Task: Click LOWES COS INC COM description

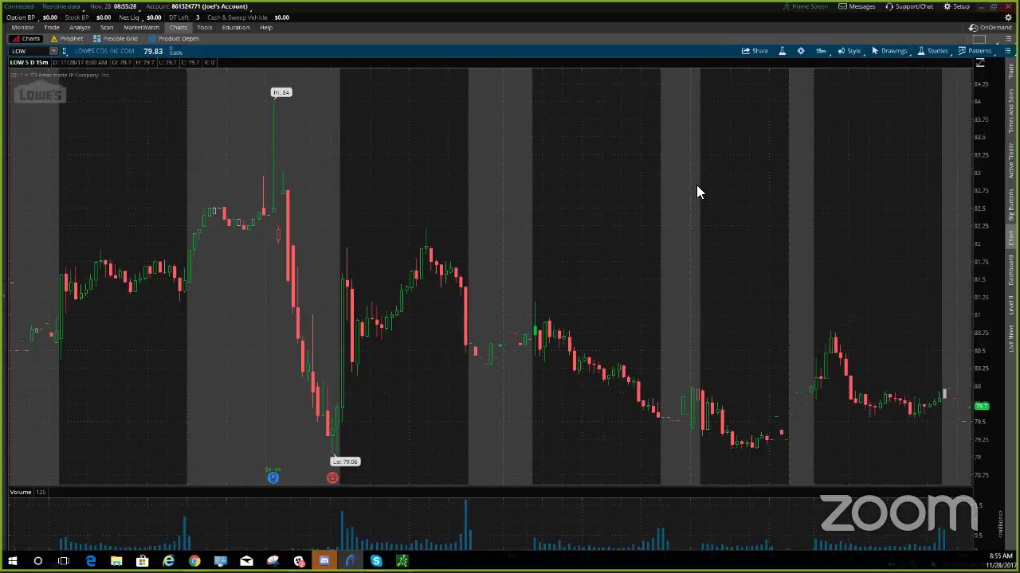Action: coord(104,51)
